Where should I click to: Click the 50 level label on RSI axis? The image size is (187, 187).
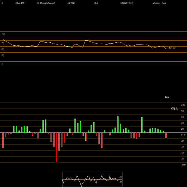point(3,49)
